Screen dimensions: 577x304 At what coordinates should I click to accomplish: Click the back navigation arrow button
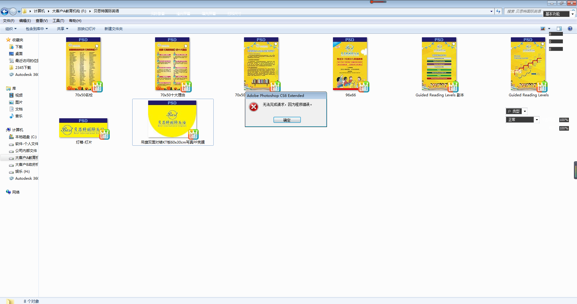[5, 11]
